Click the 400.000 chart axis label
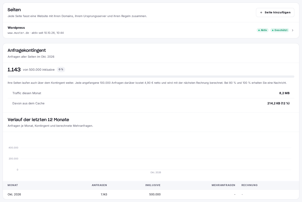The height and width of the screenshot is (202, 302). 13,148
